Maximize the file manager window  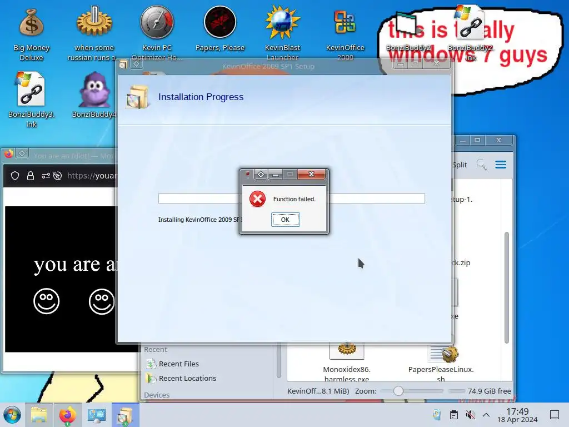477,141
